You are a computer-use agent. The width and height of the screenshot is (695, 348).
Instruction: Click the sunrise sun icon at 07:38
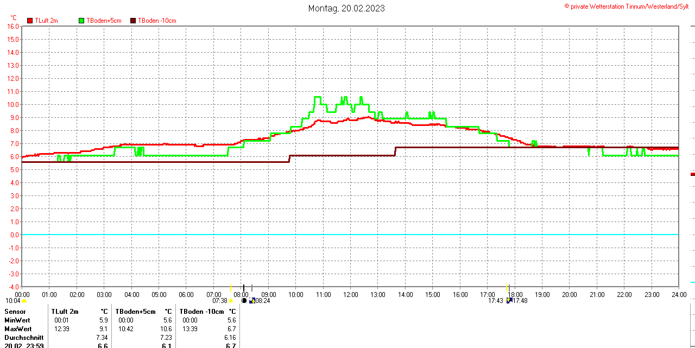click(x=231, y=301)
